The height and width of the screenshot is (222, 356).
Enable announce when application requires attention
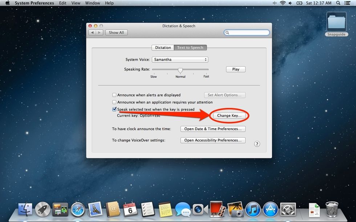click(x=114, y=102)
